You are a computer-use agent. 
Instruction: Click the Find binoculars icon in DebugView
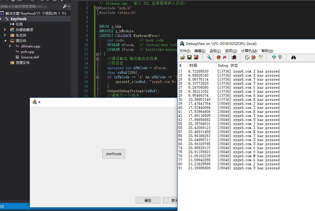[293, 57]
